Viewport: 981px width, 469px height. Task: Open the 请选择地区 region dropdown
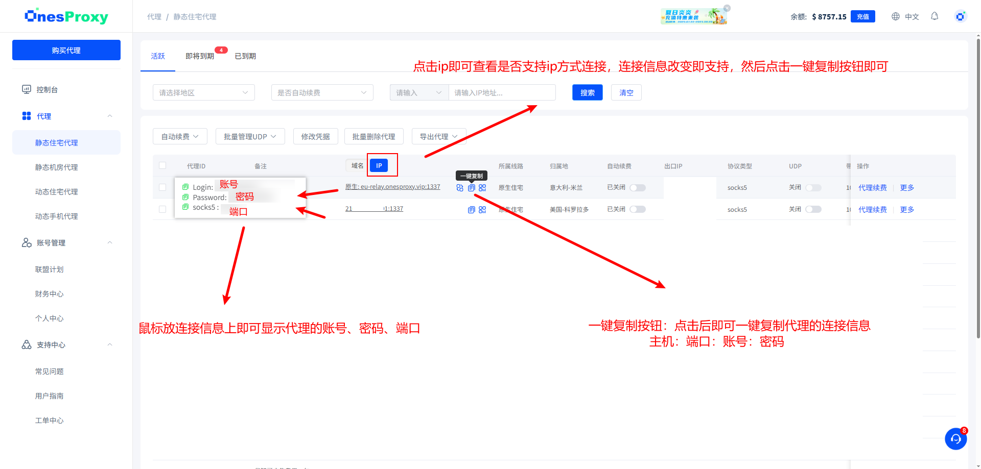(203, 92)
